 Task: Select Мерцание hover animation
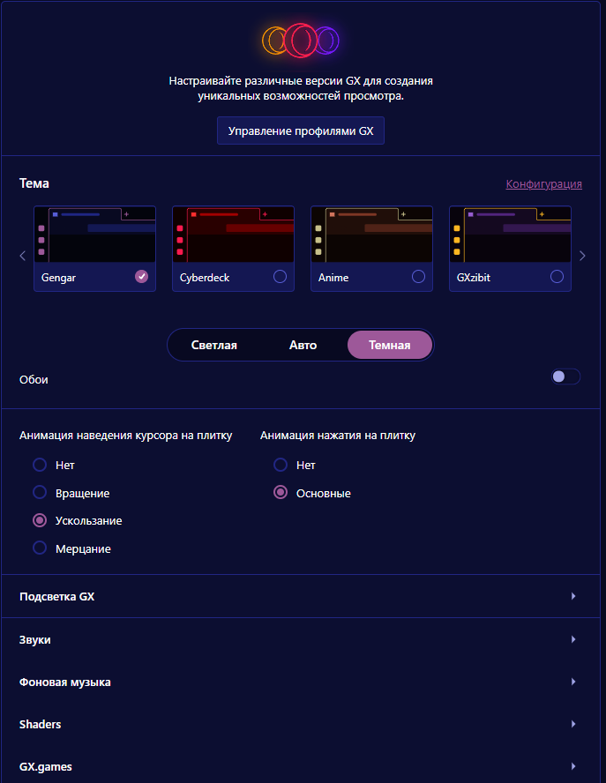(40, 548)
